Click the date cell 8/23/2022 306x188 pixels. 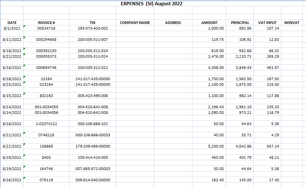12,84
